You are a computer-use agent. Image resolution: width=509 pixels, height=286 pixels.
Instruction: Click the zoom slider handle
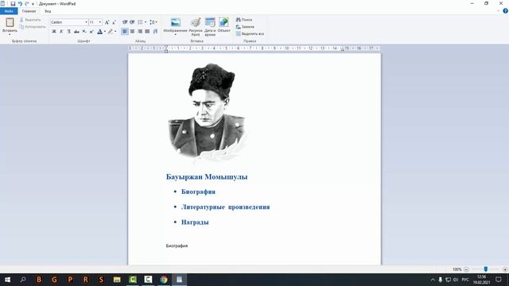[486, 269]
